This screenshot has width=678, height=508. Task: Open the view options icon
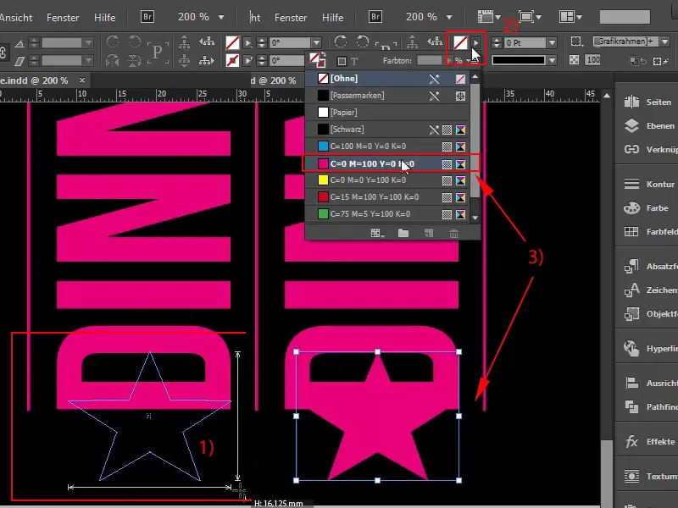[x=485, y=17]
